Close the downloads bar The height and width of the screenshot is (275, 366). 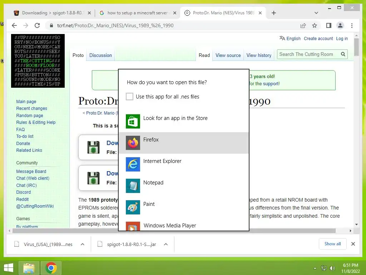click(353, 244)
